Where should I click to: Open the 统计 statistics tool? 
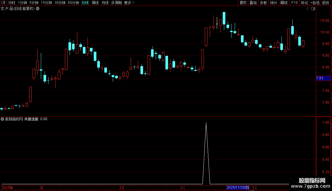click(x=274, y=3)
